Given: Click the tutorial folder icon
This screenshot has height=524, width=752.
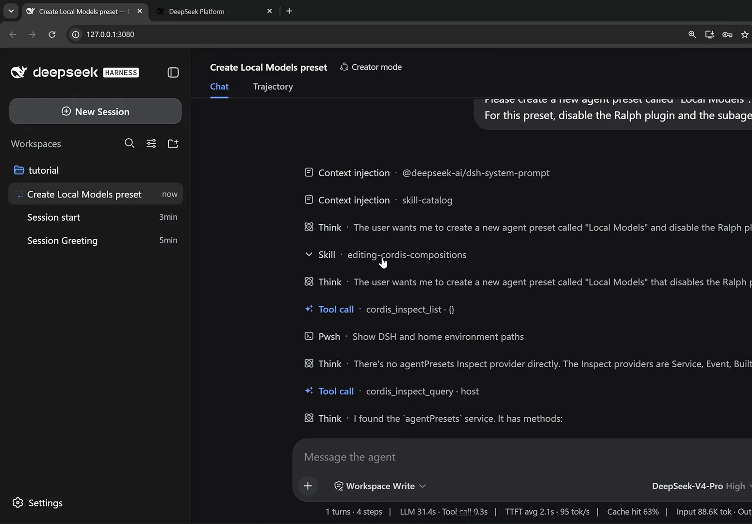Looking at the screenshot, I should coord(19,170).
